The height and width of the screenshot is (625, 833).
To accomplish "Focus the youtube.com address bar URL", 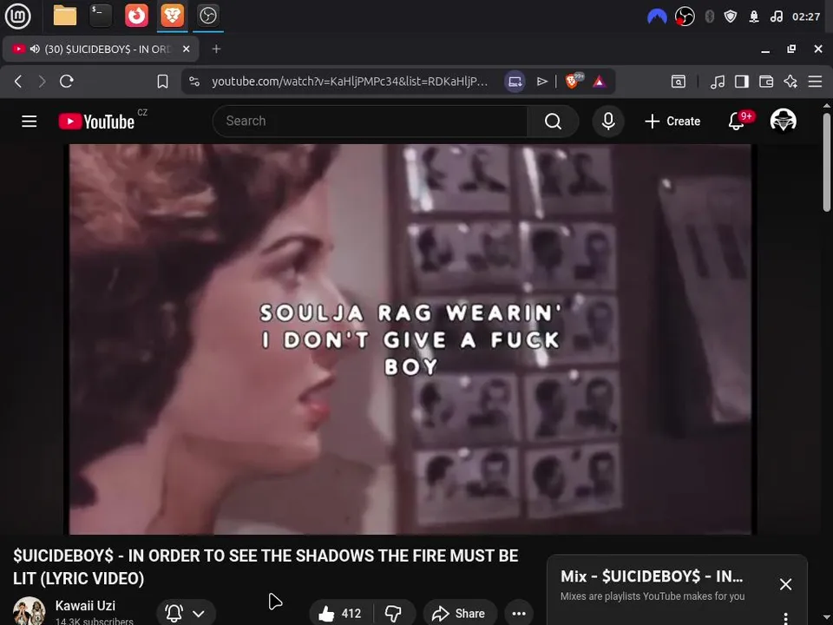I will point(350,82).
